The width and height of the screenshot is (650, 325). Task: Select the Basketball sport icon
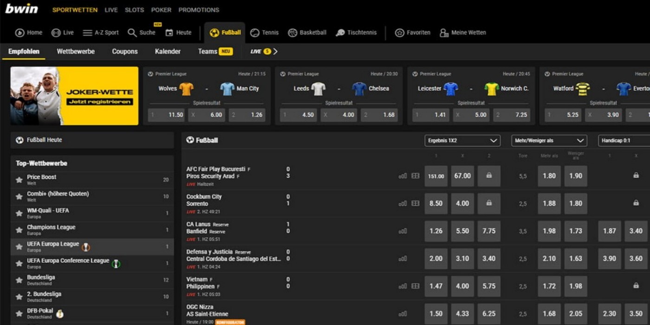coord(292,32)
